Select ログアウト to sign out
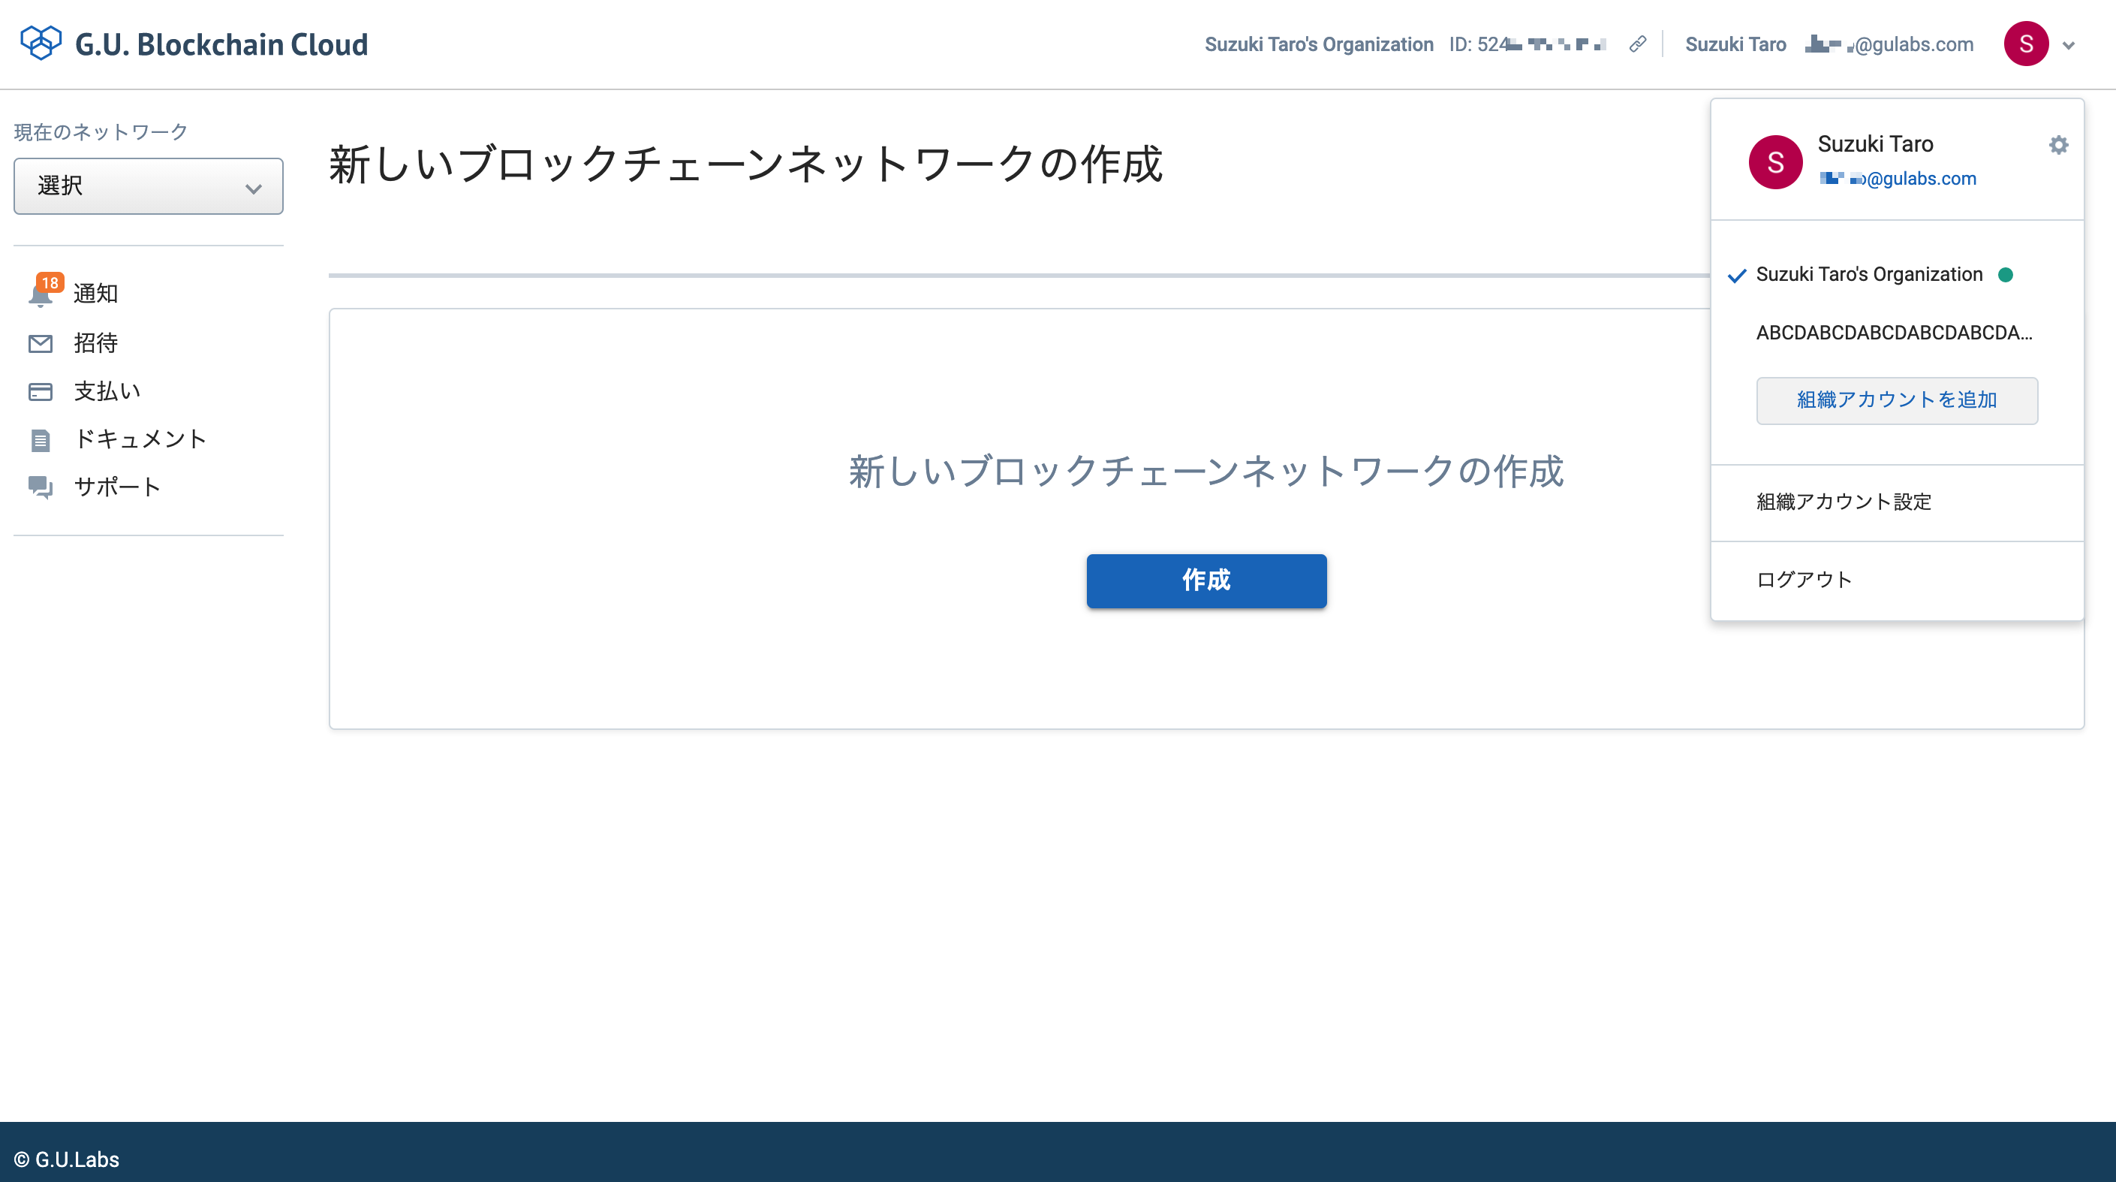 click(x=1804, y=580)
